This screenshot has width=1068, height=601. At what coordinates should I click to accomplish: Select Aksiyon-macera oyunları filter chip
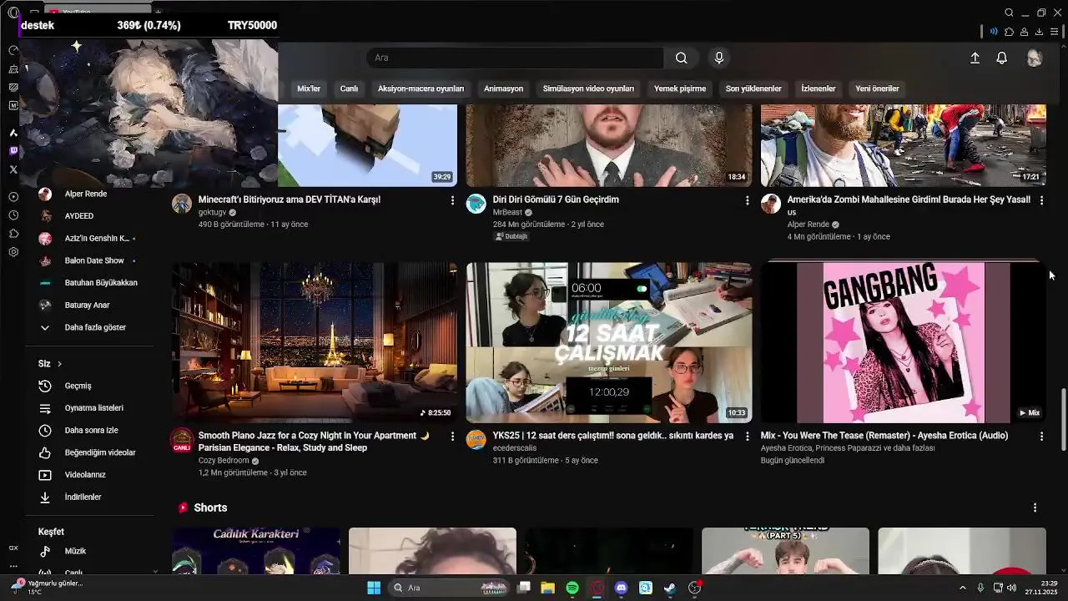(421, 88)
